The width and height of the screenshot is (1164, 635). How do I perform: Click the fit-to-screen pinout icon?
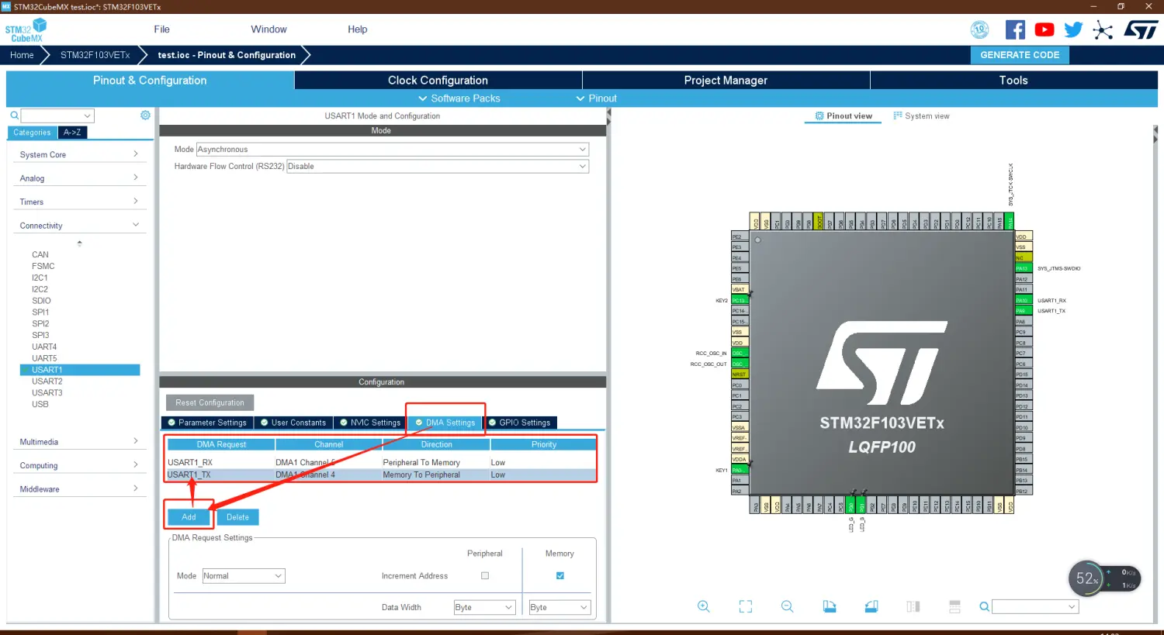(745, 606)
